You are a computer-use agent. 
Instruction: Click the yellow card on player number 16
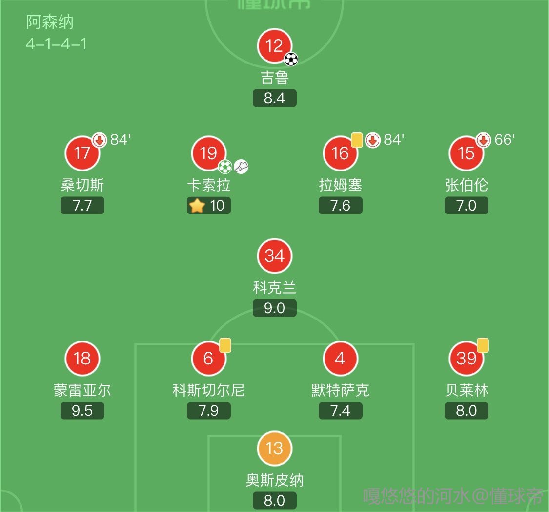(357, 140)
